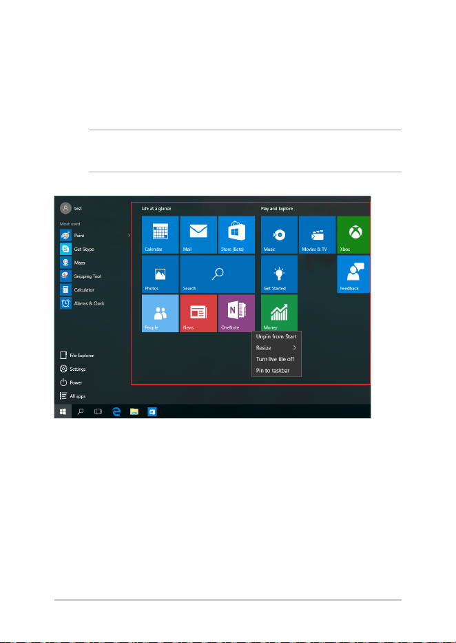Viewport: 456px width, 643px height.
Task: Launch the Store (Beta) tile
Action: (236, 235)
